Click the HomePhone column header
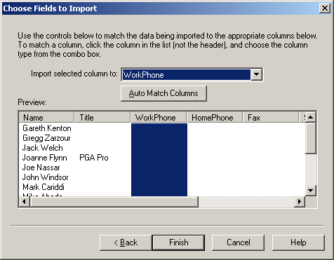This screenshot has width=334, height=260. [215, 117]
